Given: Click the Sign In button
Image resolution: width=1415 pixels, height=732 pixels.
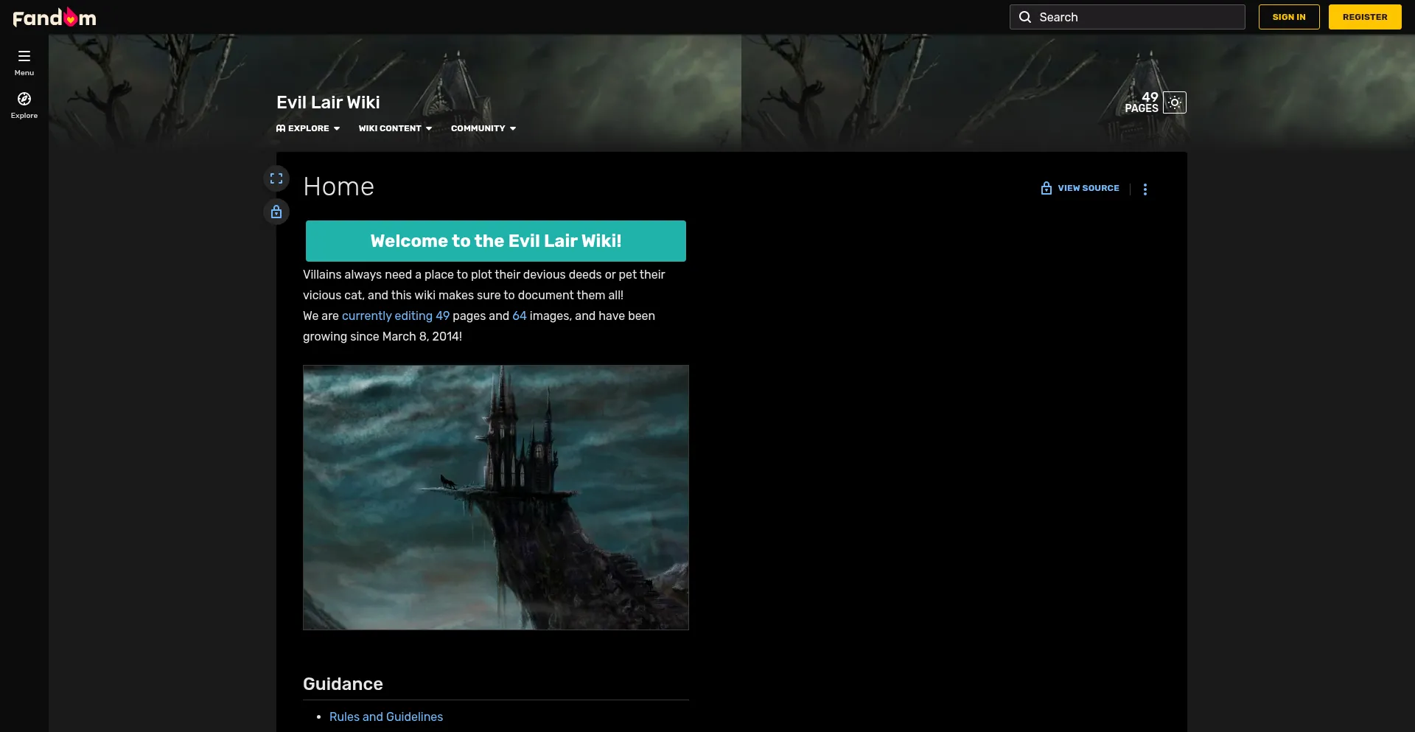Looking at the screenshot, I should (1288, 17).
